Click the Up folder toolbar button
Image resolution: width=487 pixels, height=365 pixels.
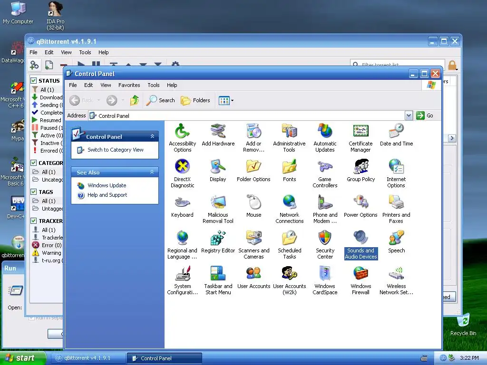coord(135,100)
